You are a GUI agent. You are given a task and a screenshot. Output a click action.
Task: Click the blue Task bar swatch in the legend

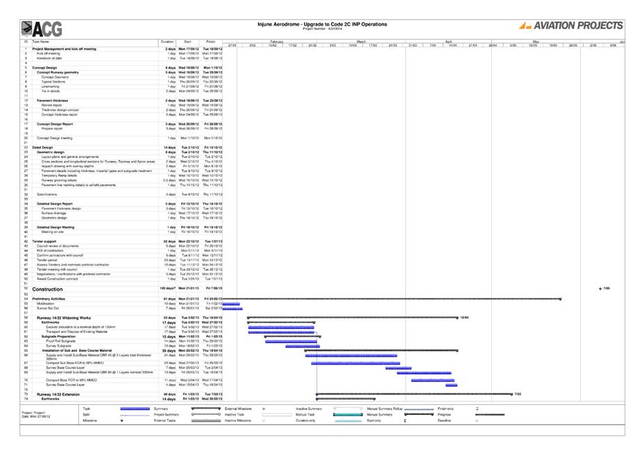[x=135, y=409]
